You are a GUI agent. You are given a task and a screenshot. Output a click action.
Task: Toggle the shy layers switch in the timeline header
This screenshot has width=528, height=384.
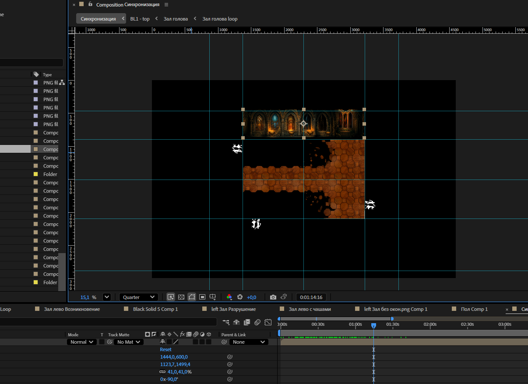(236, 322)
